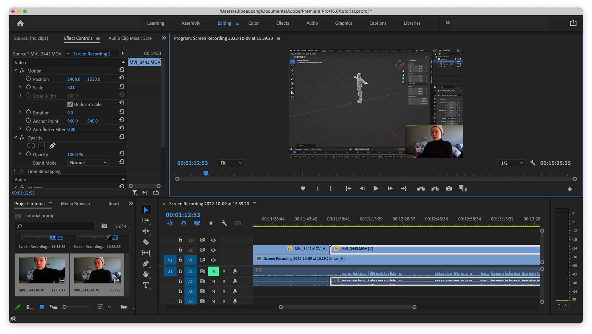
Task: Click the Program monitor blue playhead
Action: [206, 173]
